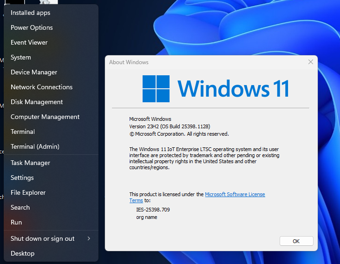
Task: Open Settings from the menu
Action: click(x=51, y=178)
